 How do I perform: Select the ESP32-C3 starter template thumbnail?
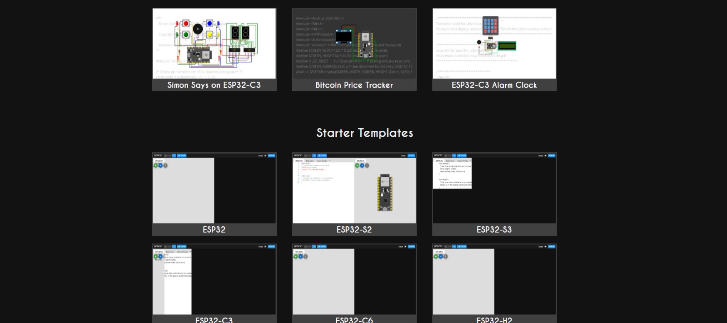pyautogui.click(x=214, y=279)
